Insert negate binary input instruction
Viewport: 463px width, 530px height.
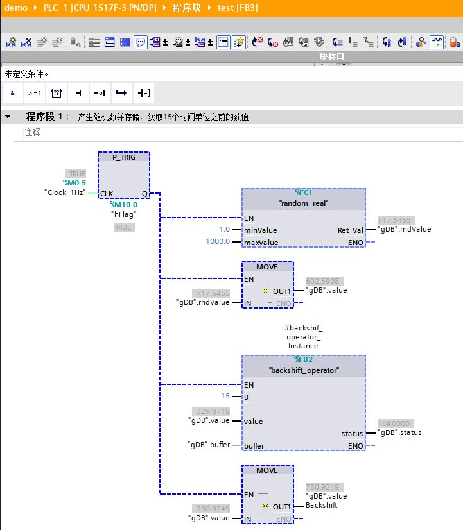100,93
